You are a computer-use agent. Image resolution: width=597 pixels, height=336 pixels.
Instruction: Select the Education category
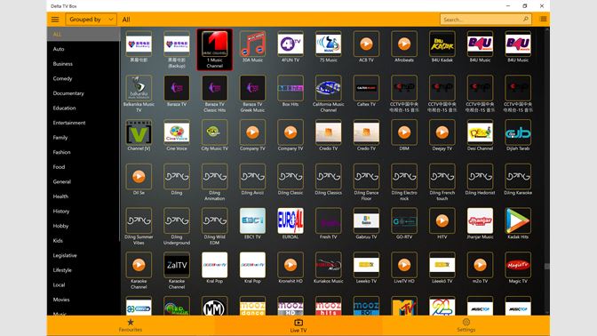pyautogui.click(x=84, y=108)
